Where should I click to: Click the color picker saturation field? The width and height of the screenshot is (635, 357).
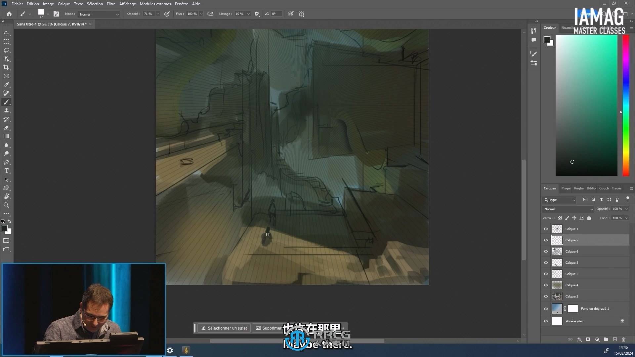586,106
